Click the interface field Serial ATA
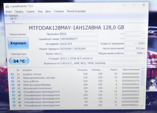Viewport: 157px width, 113px height. 79,44
